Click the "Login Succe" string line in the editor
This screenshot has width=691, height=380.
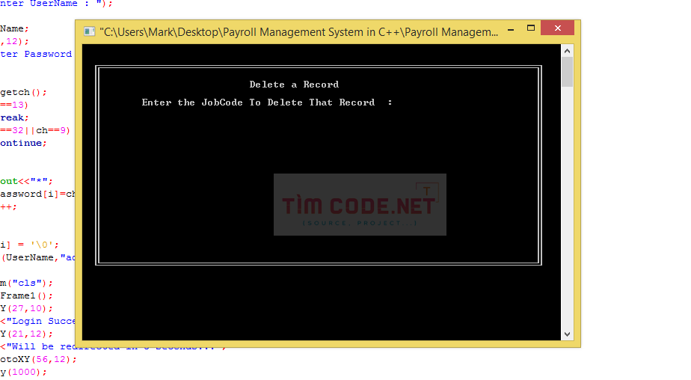point(38,322)
